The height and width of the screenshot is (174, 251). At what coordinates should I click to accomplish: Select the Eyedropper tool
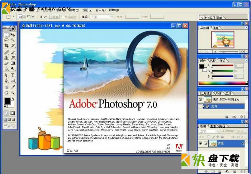click(x=13, y=87)
